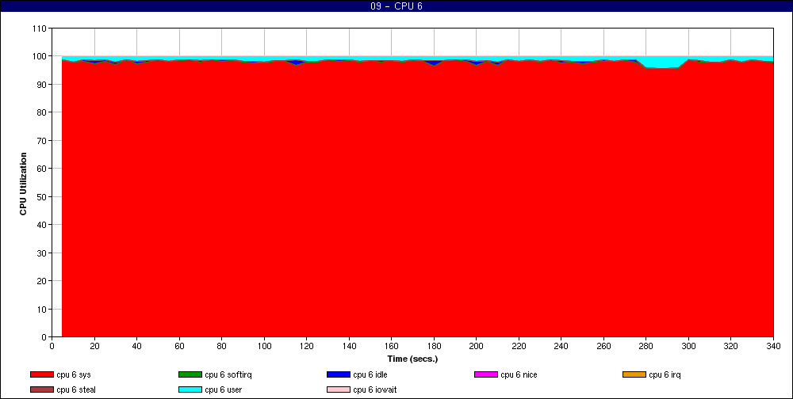Screen dimensions: 793x399
Task: Click the 280 tick label on x-axis
Action: click(646, 346)
